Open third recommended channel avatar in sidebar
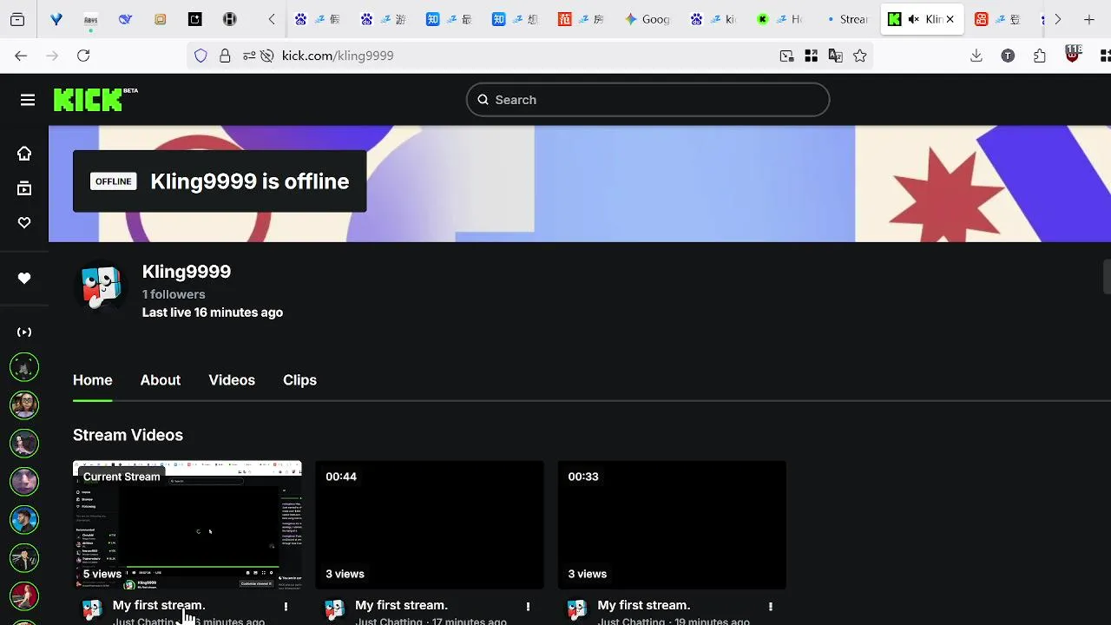Viewport: 1111px width, 625px height. 24,444
